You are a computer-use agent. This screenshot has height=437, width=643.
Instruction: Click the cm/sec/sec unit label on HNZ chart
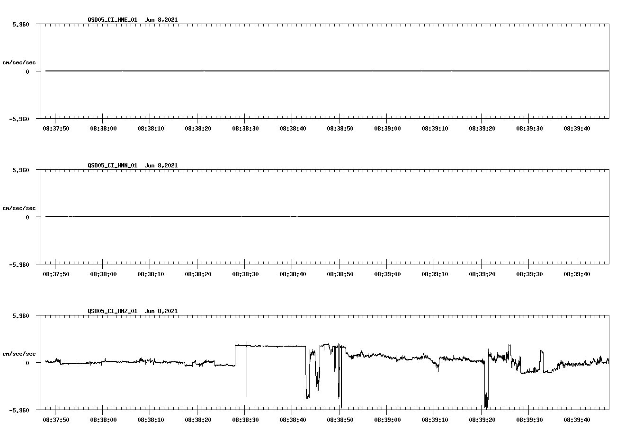point(19,354)
